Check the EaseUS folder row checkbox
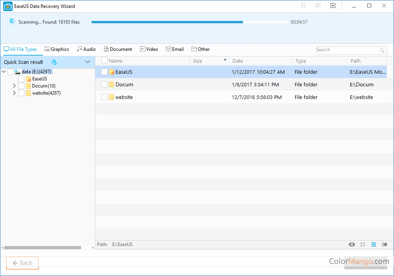Viewport: 394px width, 276px height. tap(104, 72)
